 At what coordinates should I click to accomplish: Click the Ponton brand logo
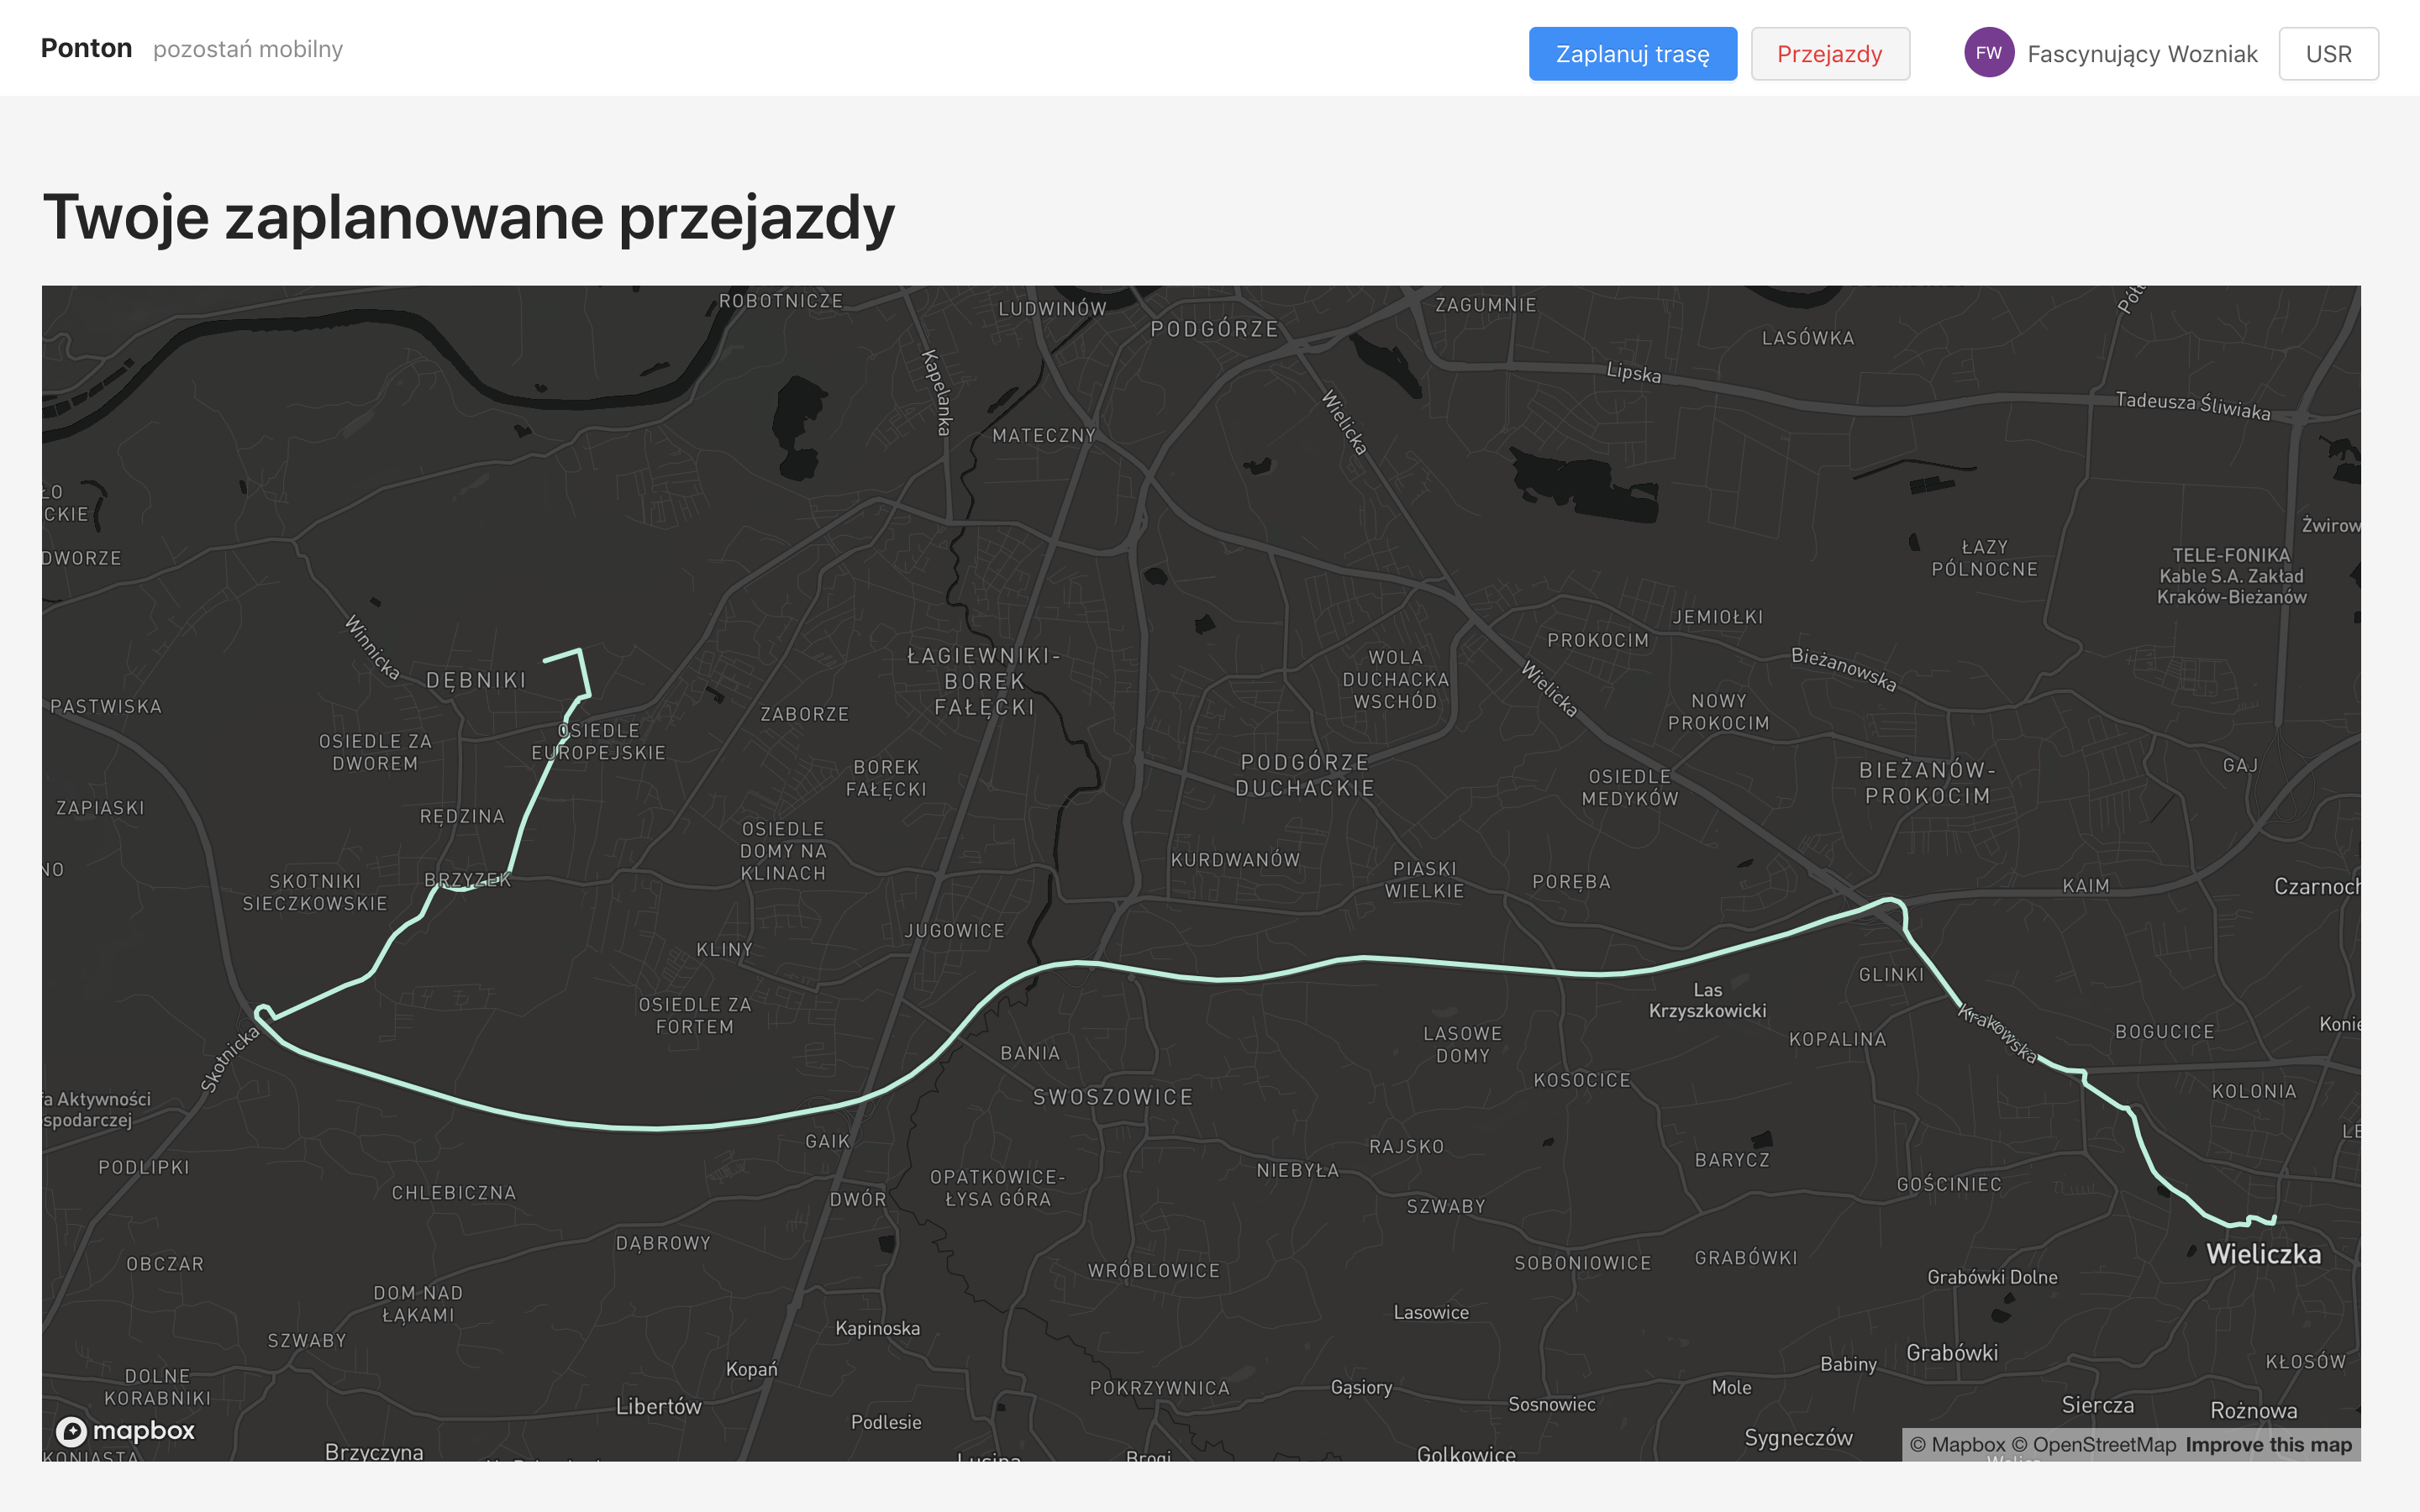(86, 48)
